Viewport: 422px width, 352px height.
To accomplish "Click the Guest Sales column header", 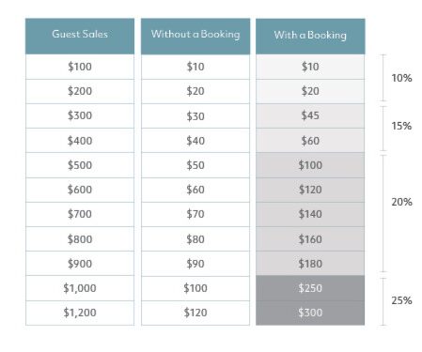I will [x=80, y=37].
